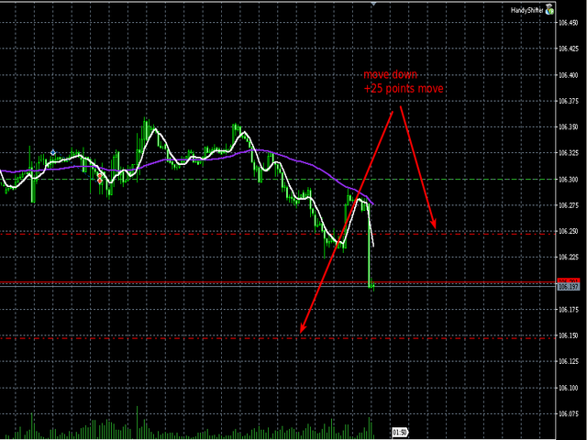Screen dimensions: 587x440
Task: Click the 106.275 price scale label
Action: (x=568, y=205)
